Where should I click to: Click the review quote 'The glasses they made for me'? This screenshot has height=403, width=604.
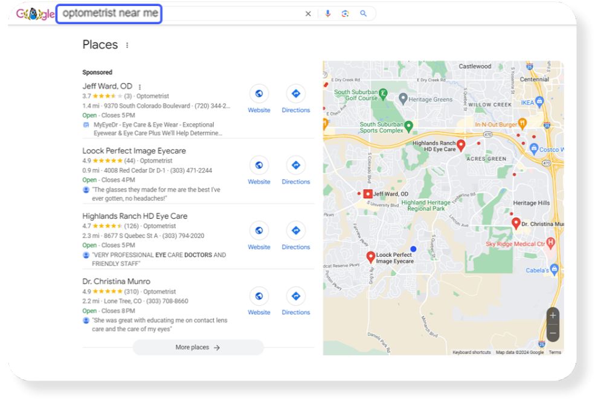click(x=156, y=194)
